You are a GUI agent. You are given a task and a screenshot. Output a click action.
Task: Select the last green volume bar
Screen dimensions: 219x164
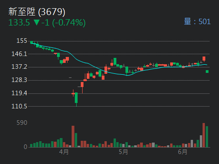207,137
